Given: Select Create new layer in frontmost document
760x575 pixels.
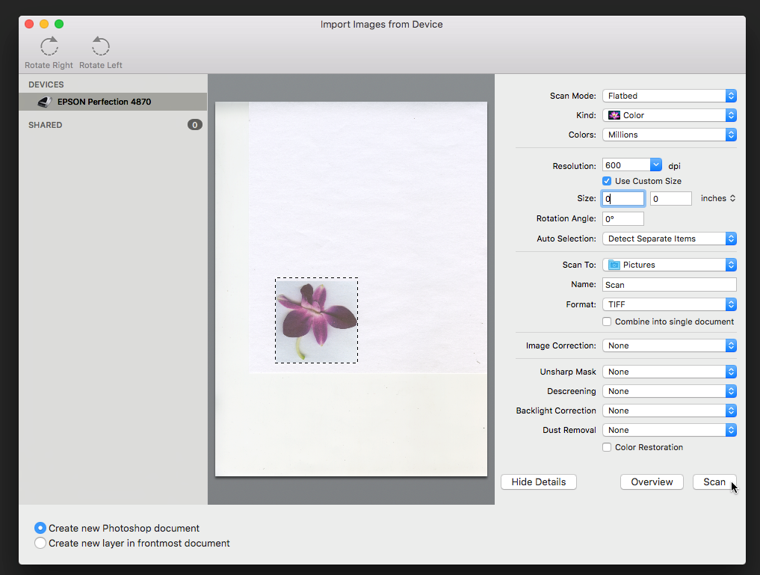Looking at the screenshot, I should (x=40, y=544).
